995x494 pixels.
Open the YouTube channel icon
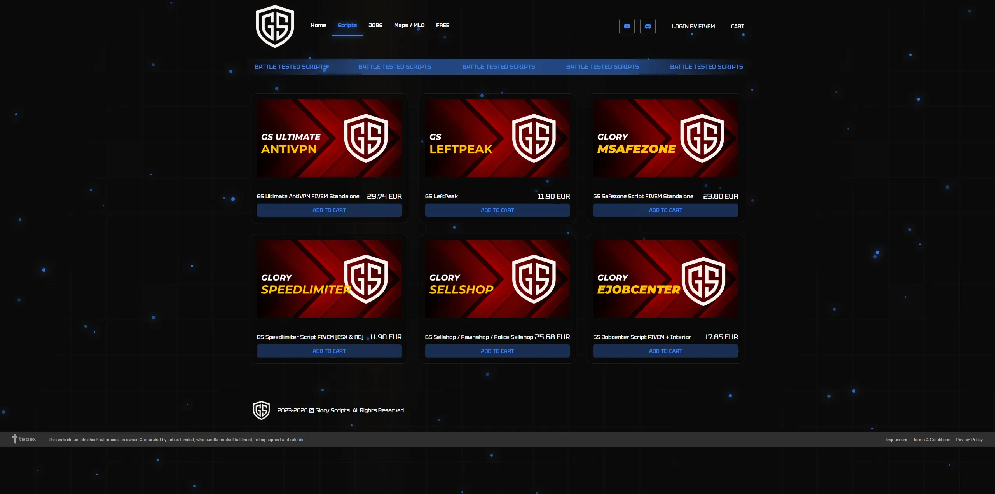coord(627,26)
